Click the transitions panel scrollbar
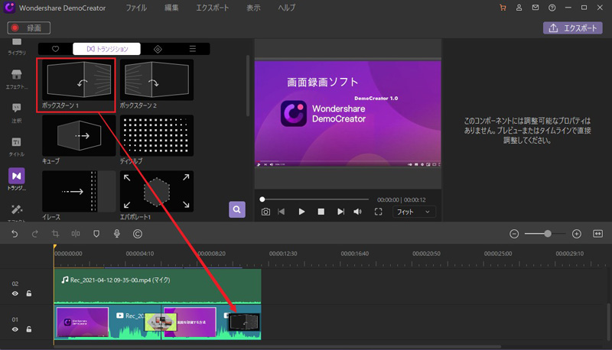 point(248,86)
